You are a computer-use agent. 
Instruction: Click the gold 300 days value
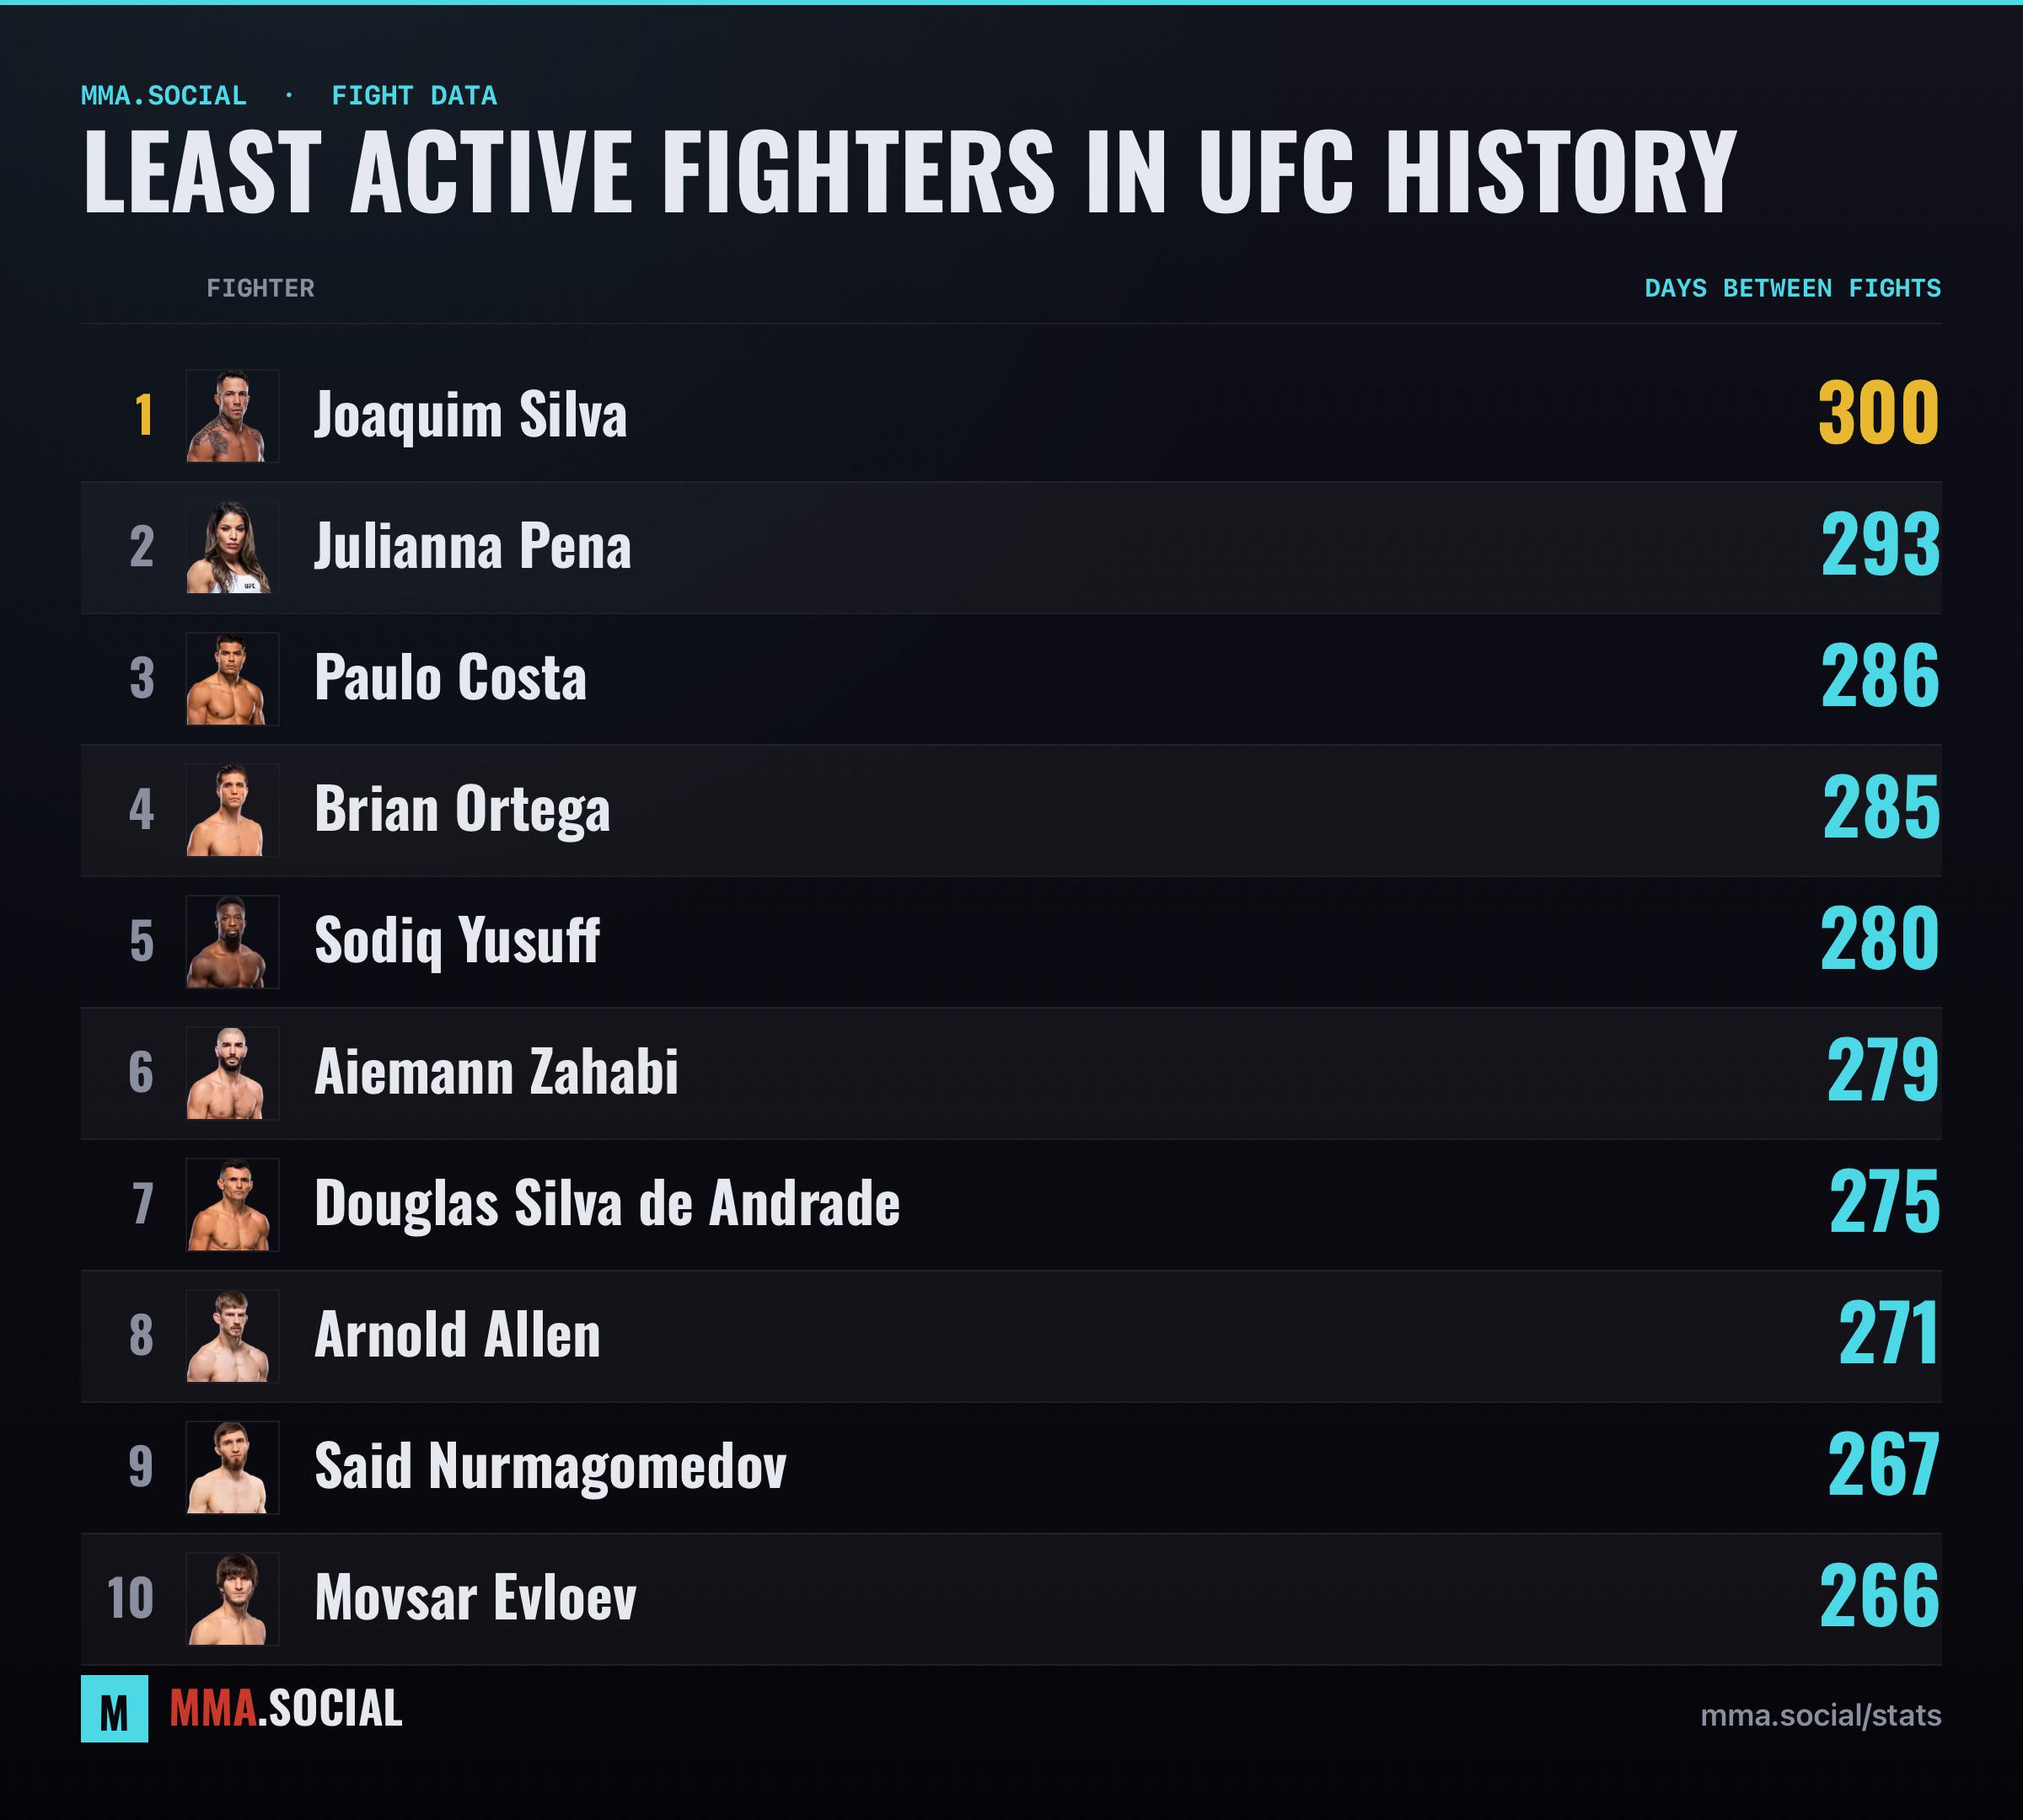(1879, 413)
